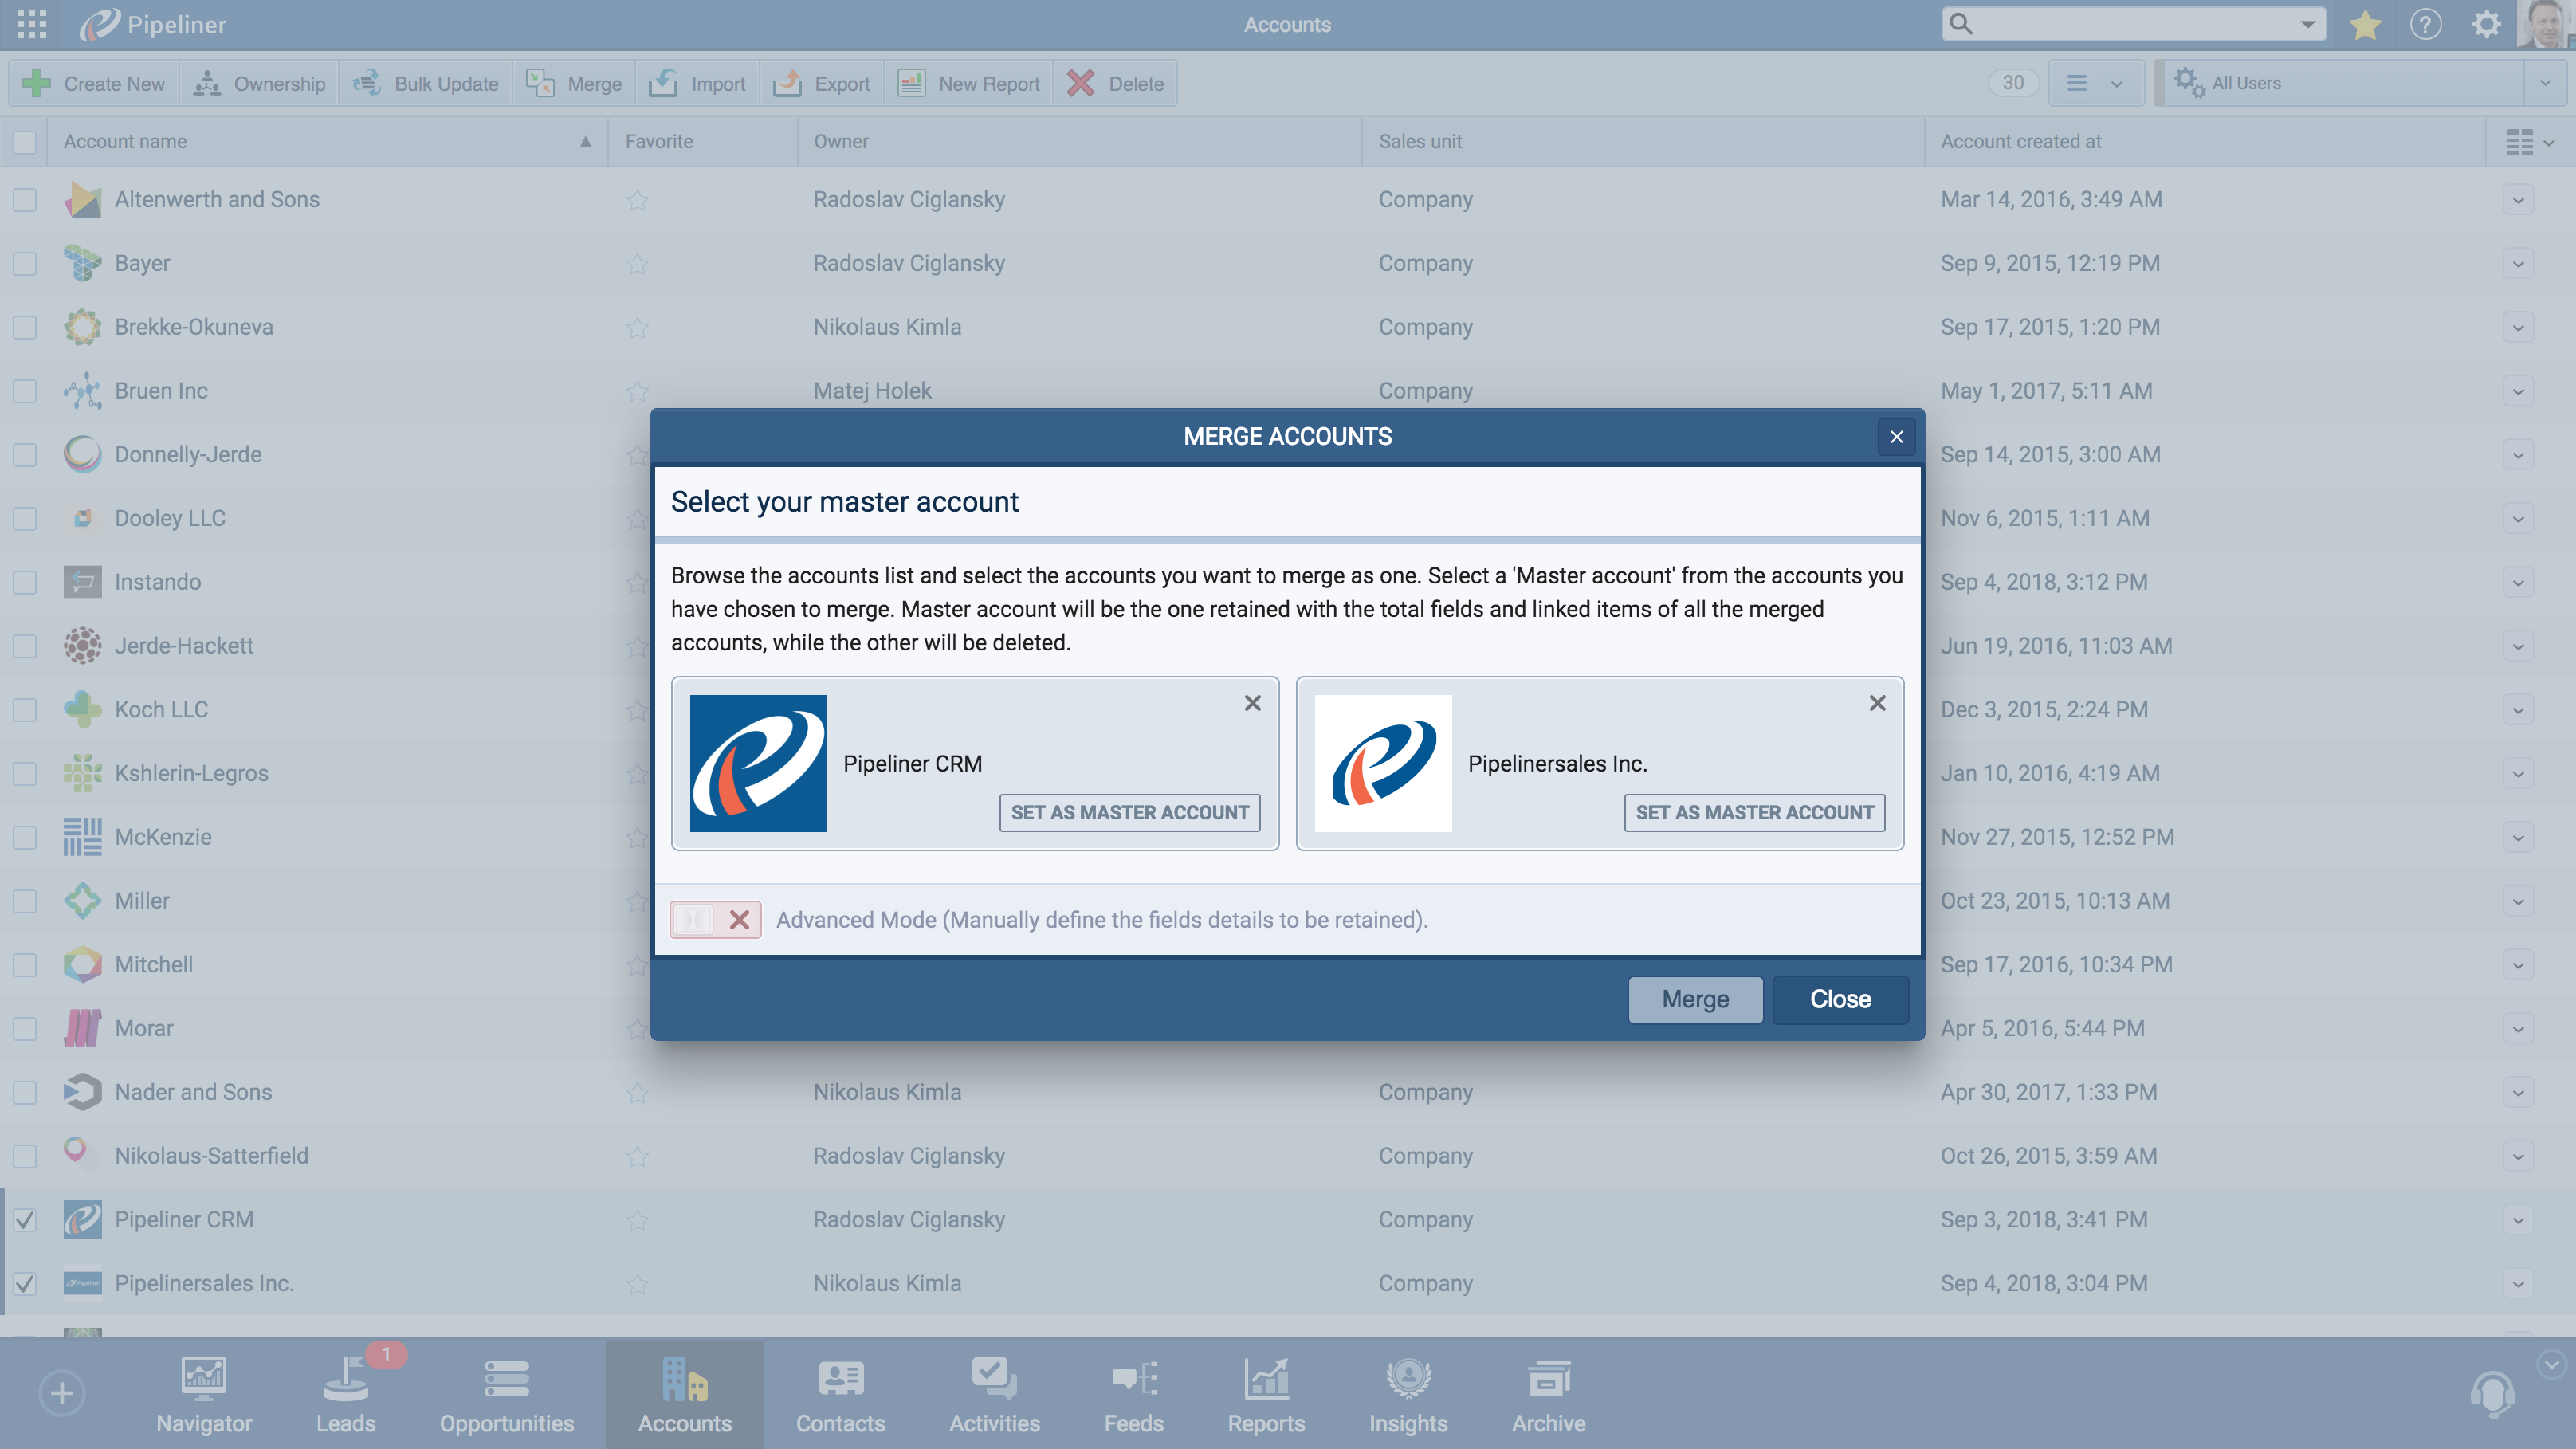Enable Advanced Mode for merging
2576x1449 pixels.
(715, 919)
